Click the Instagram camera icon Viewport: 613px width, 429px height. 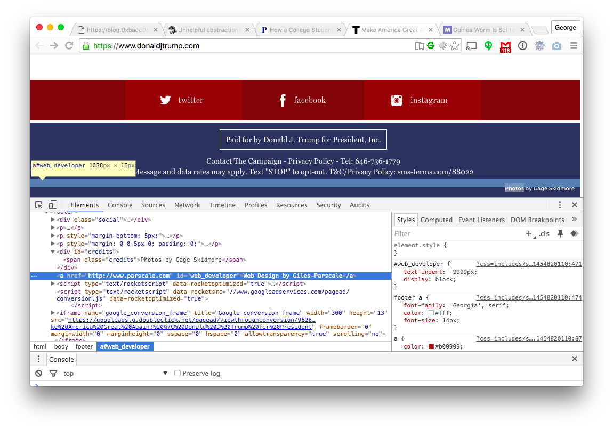pyautogui.click(x=397, y=100)
